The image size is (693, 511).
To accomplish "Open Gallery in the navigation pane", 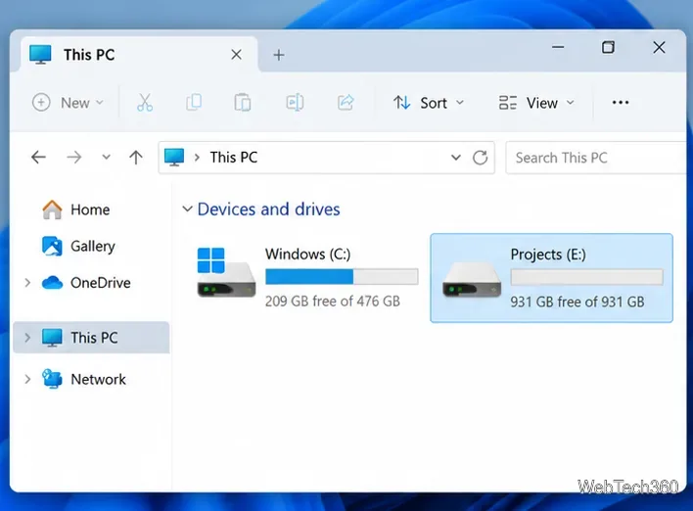I will coord(93,247).
